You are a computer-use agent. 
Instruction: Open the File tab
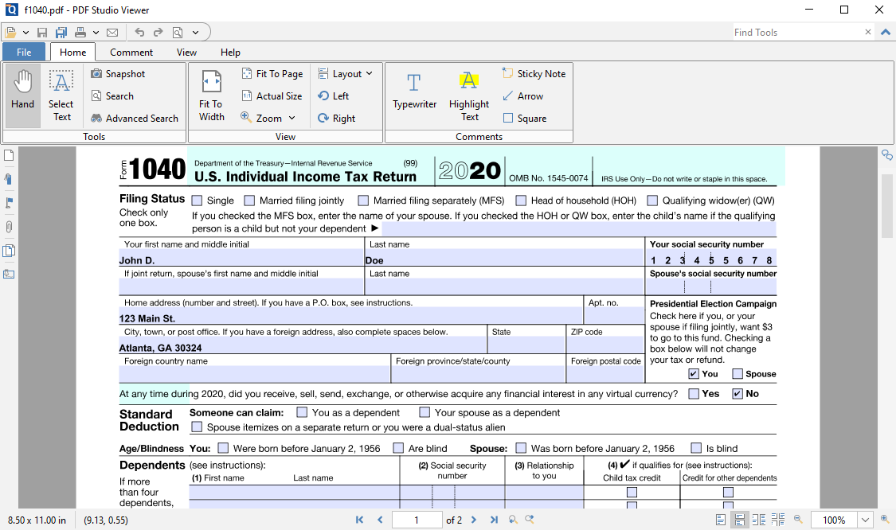pyautogui.click(x=24, y=52)
